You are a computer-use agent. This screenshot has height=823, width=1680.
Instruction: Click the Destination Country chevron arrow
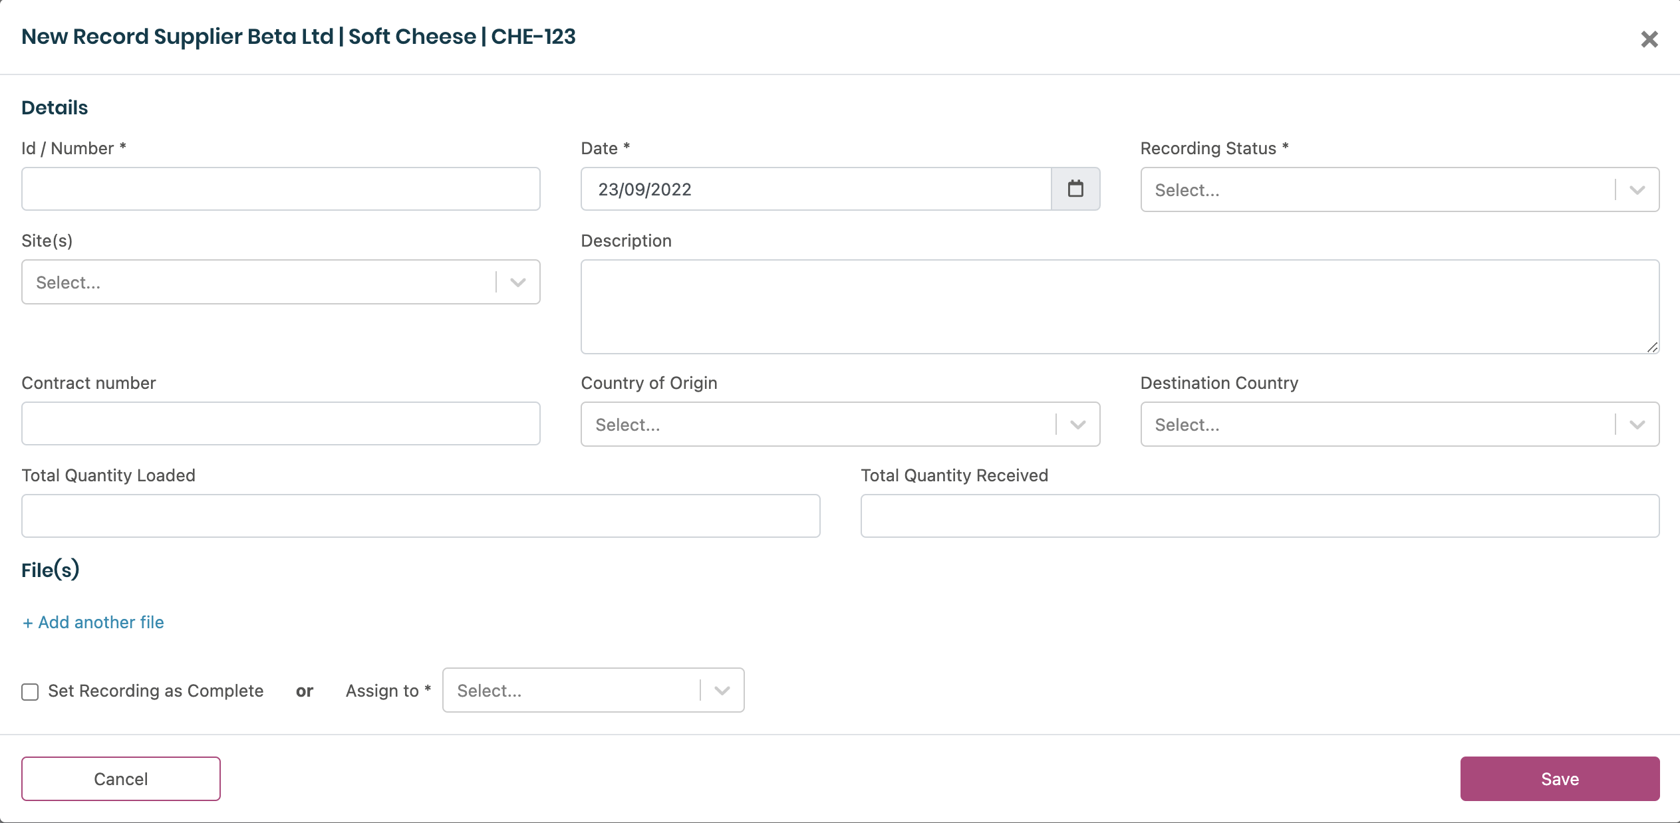tap(1637, 425)
